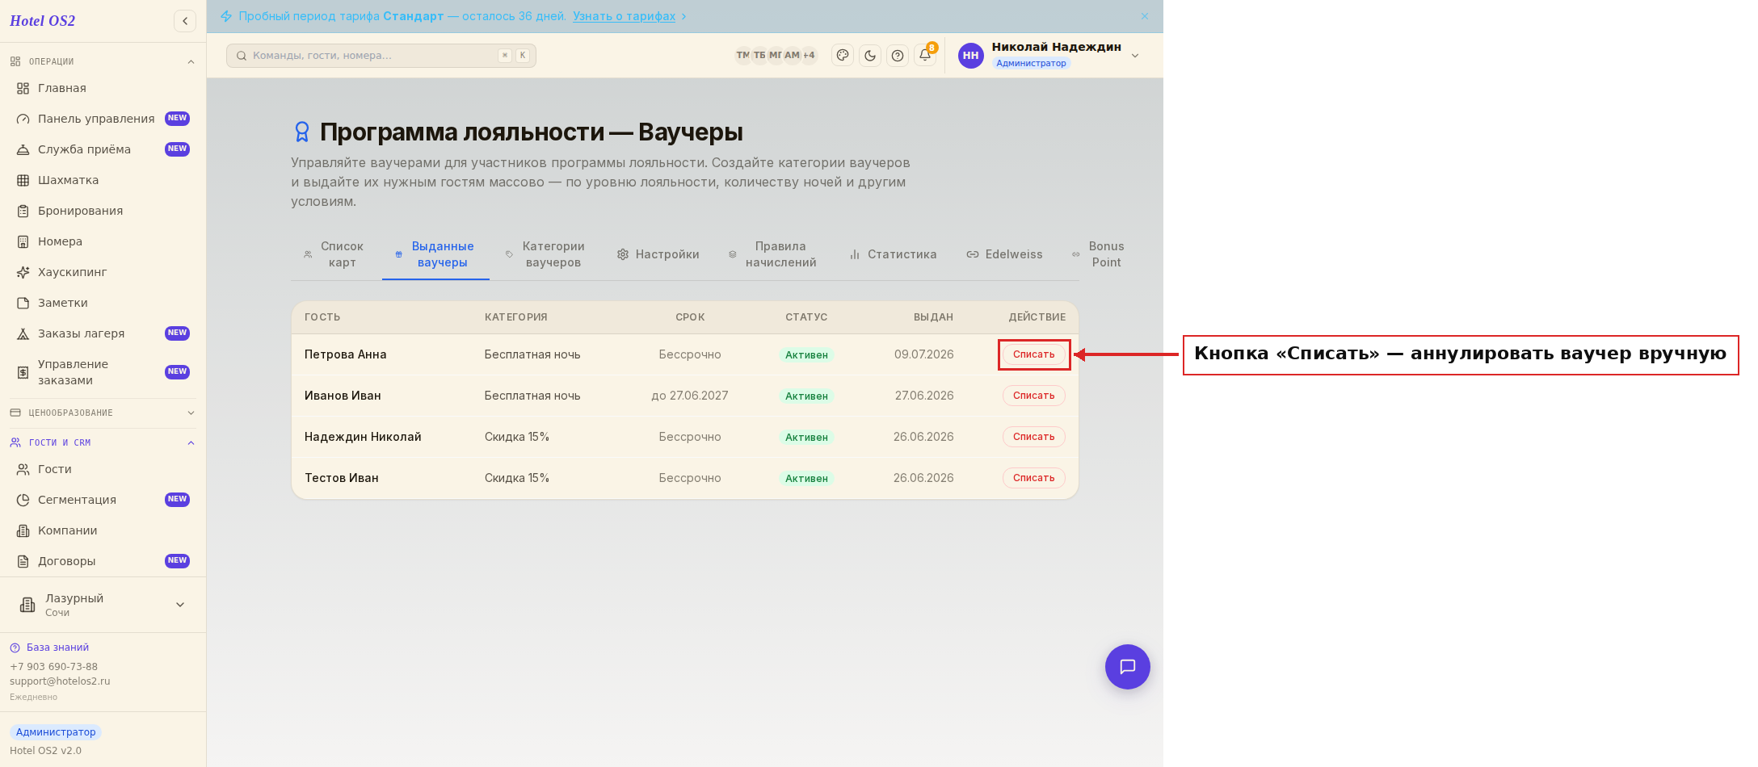
Task: Open Бронирования in the sidebar
Action: [x=103, y=211]
